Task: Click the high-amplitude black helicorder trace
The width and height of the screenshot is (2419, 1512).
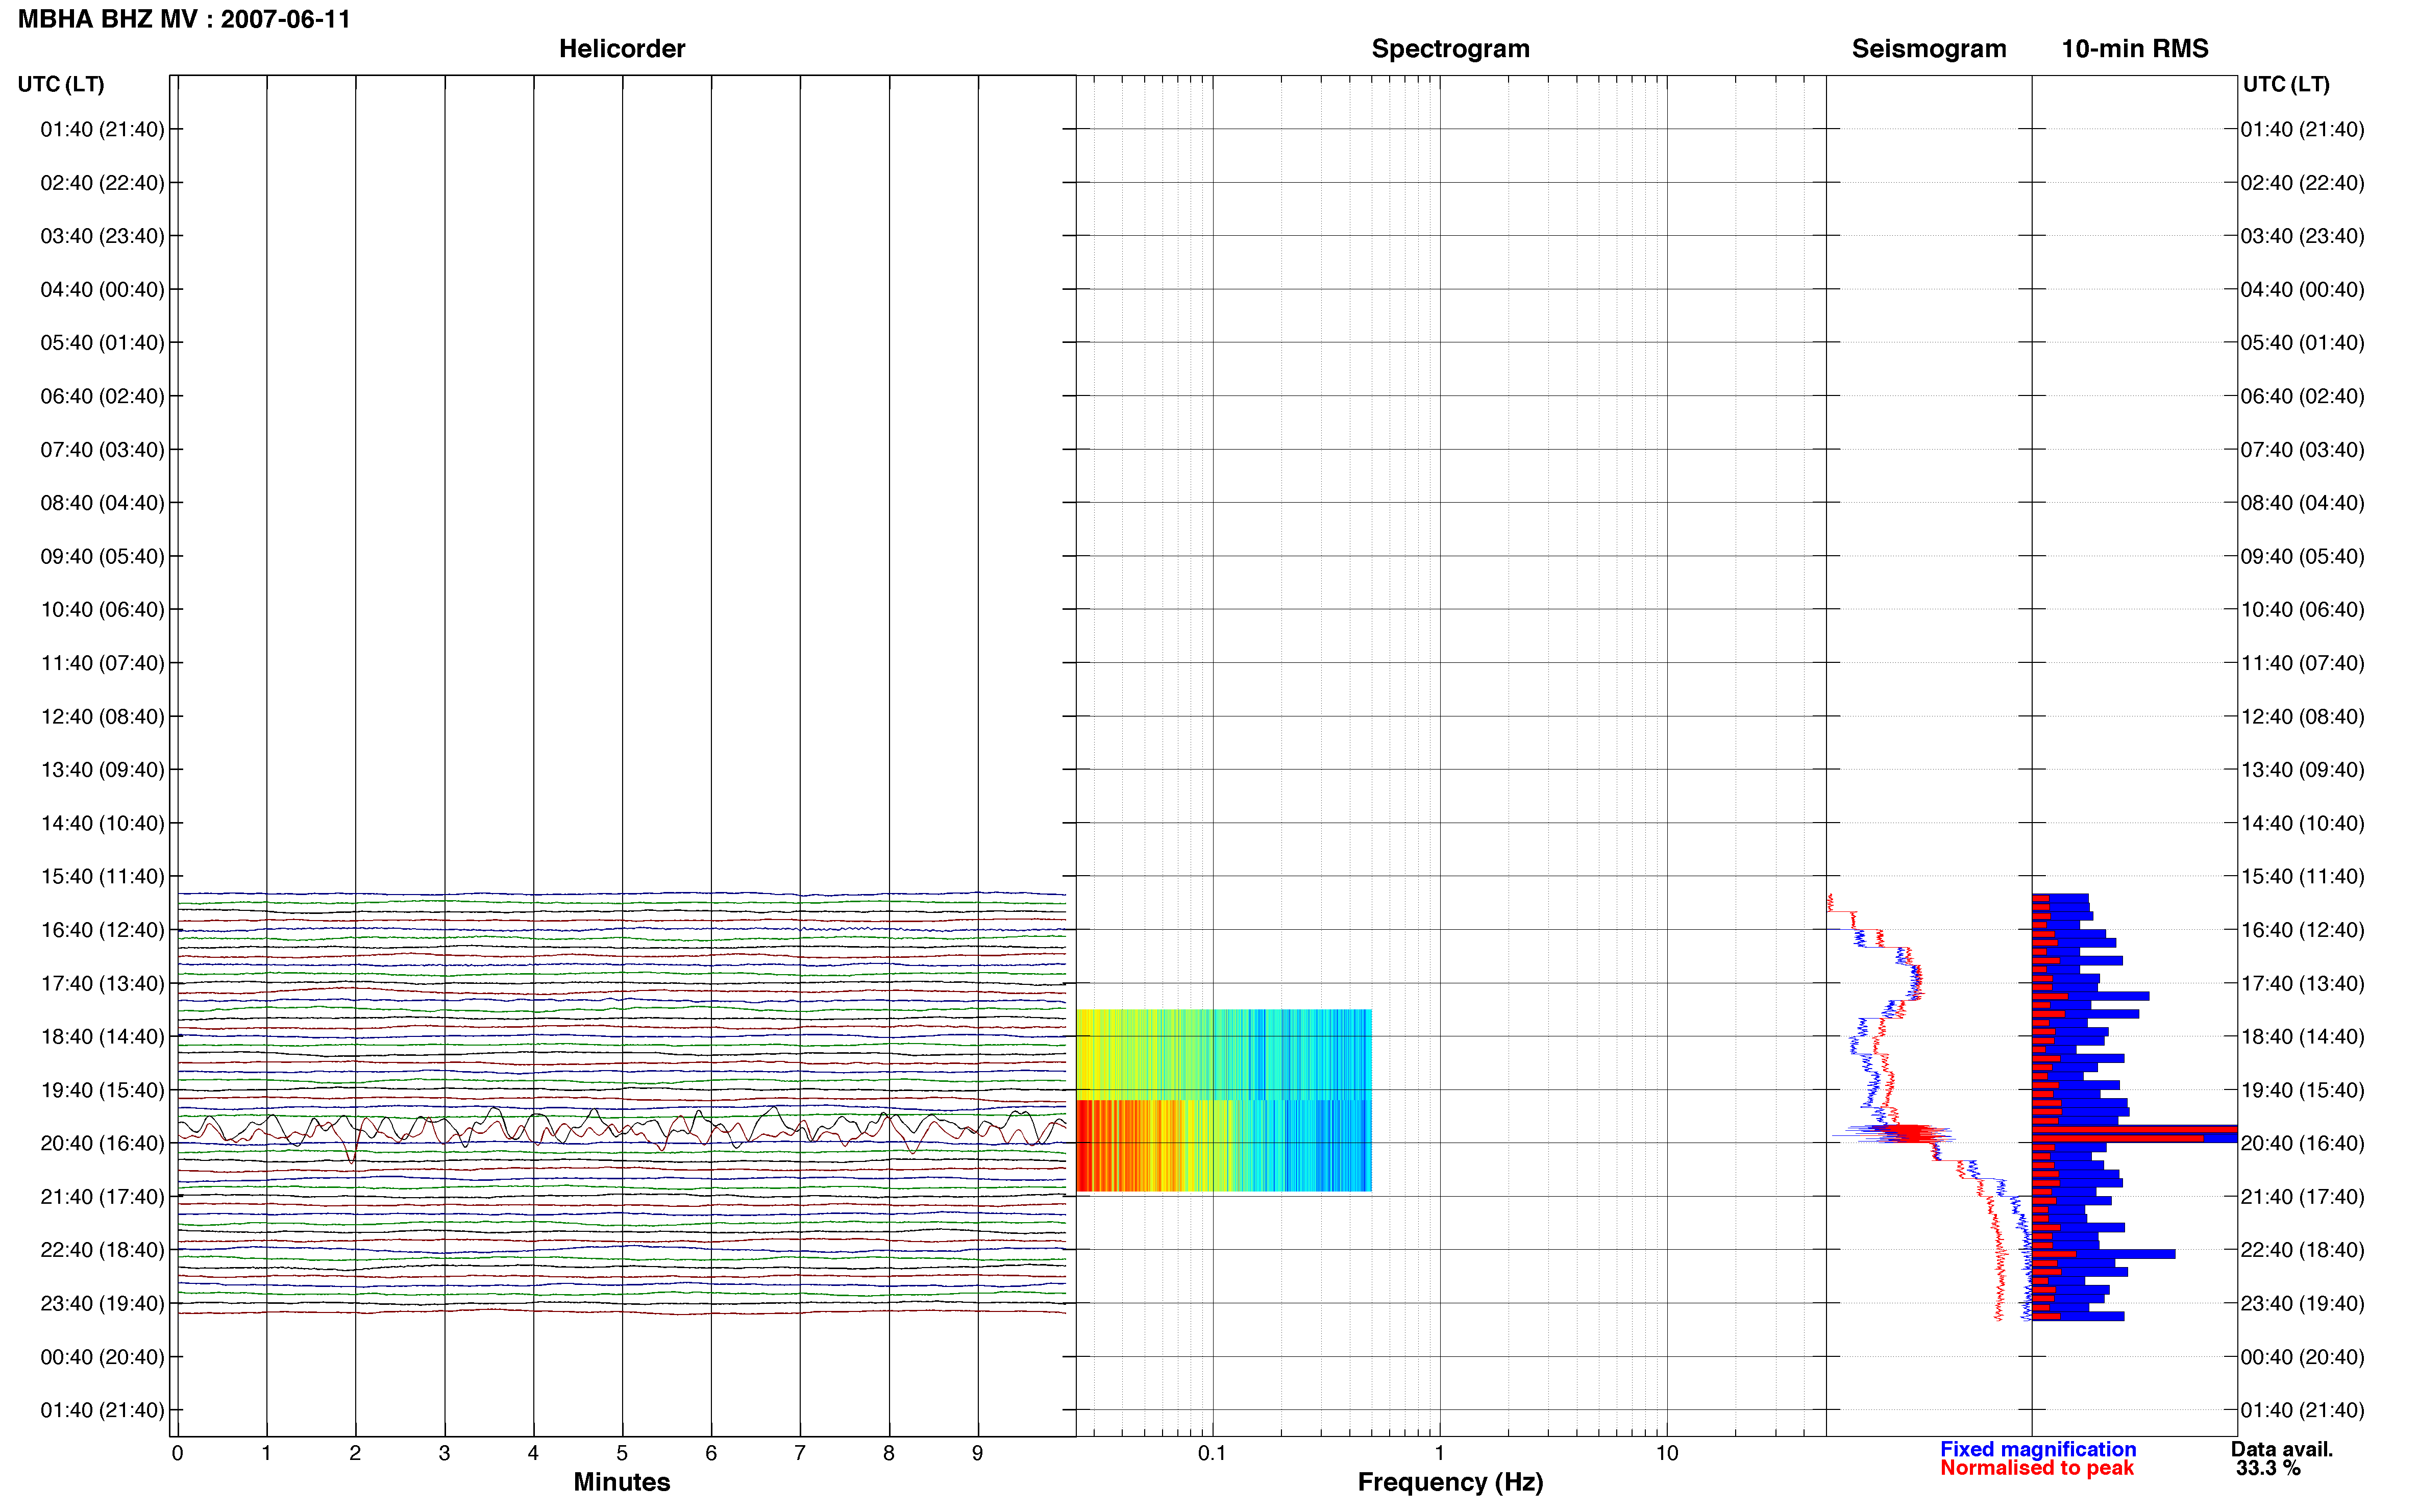Action: point(621,1127)
